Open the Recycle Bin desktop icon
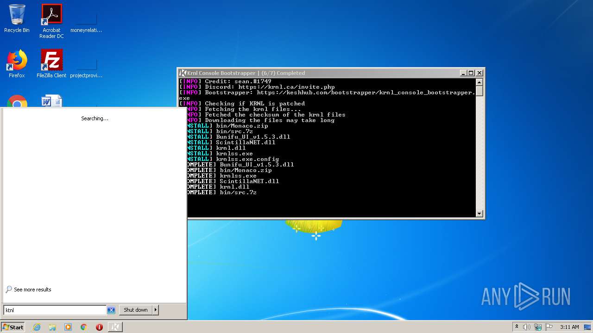Screen dimensions: 593x333 pos(17,19)
